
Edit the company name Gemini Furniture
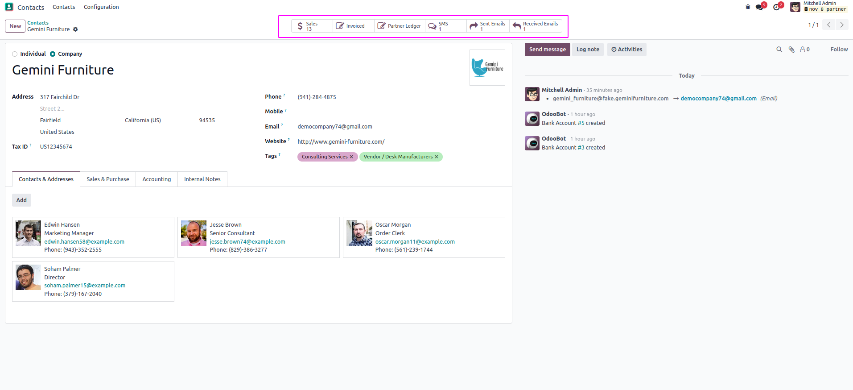(63, 70)
